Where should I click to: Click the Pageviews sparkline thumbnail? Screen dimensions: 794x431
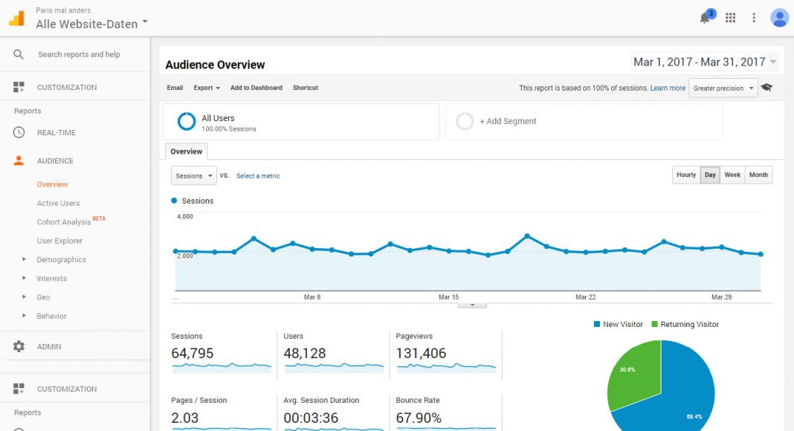pyautogui.click(x=447, y=367)
